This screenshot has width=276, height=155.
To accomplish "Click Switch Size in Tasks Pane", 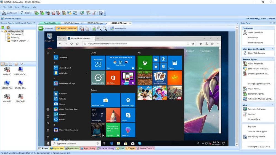I will [253, 38].
